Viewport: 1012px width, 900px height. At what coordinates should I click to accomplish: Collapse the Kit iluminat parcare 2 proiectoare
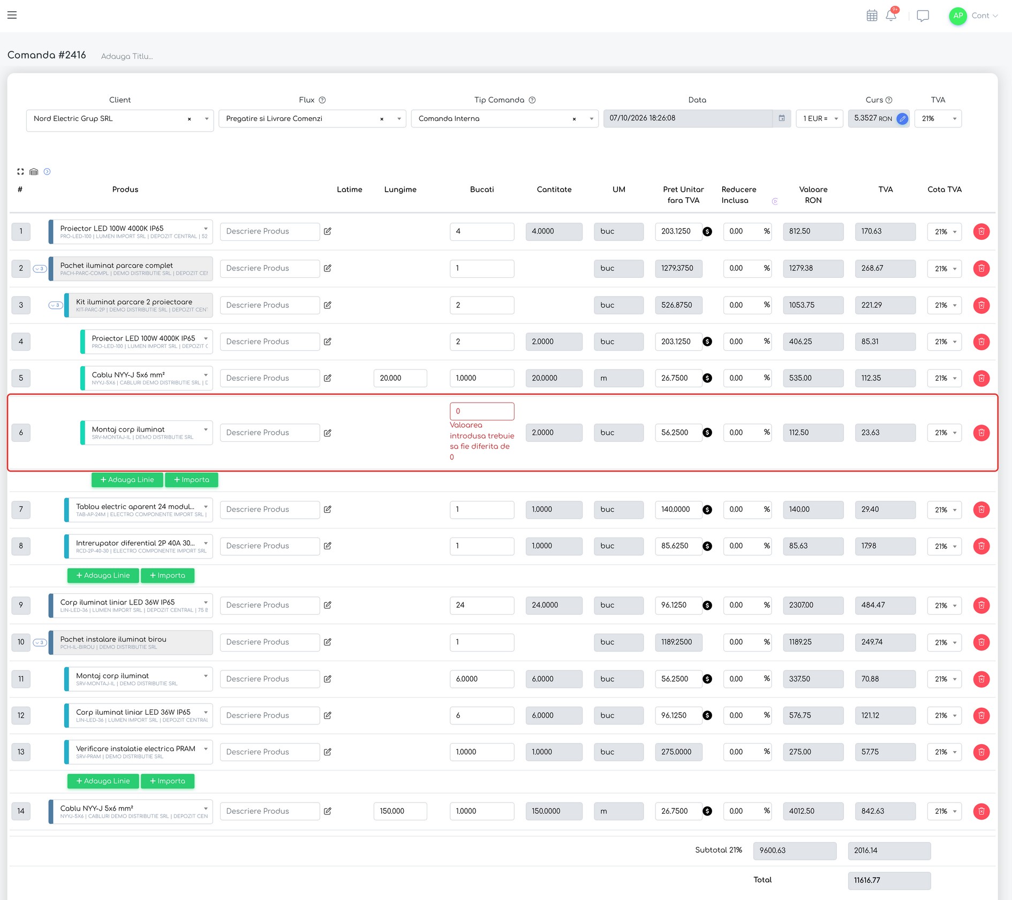(56, 305)
